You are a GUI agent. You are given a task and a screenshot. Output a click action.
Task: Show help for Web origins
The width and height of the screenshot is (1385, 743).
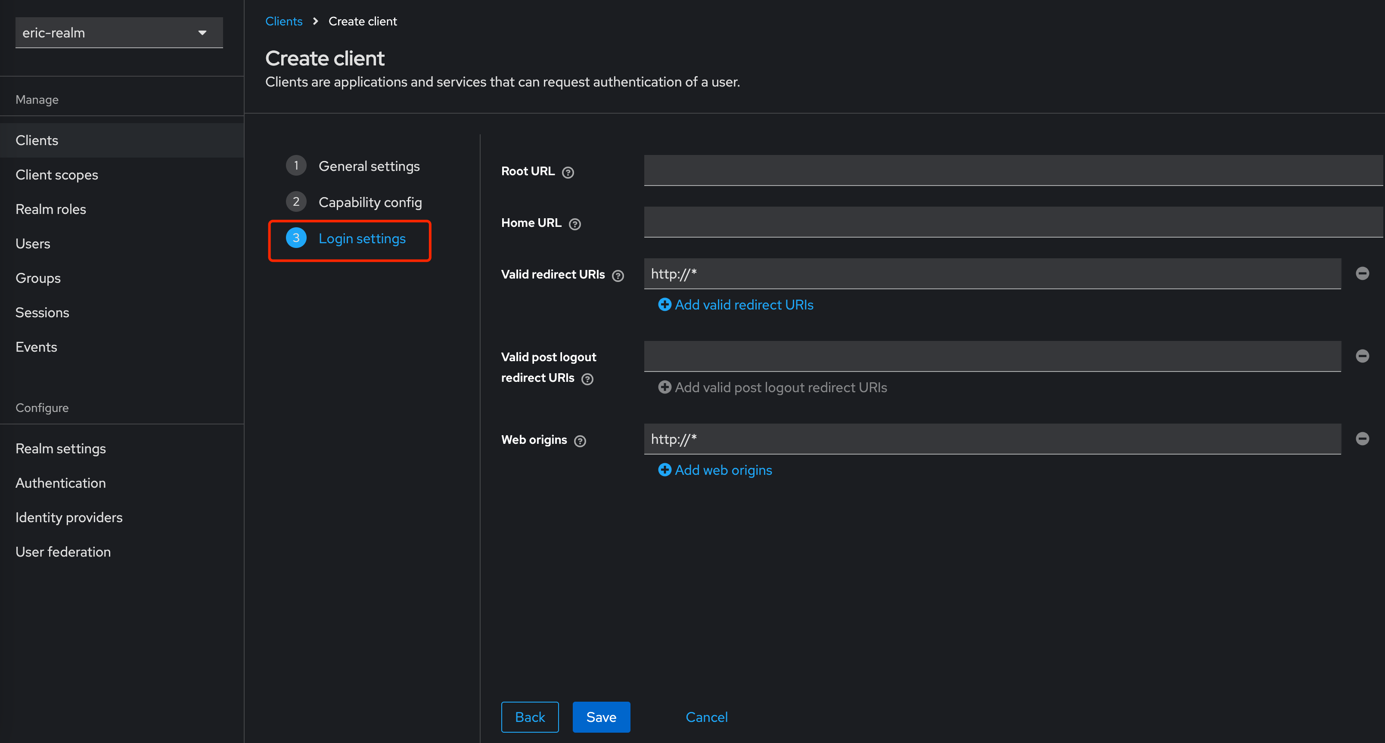point(580,440)
